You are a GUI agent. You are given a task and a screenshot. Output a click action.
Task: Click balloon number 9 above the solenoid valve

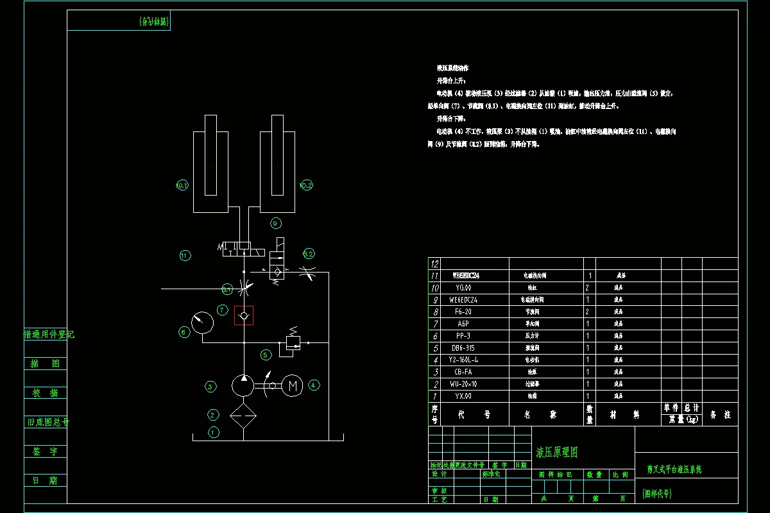276,223
